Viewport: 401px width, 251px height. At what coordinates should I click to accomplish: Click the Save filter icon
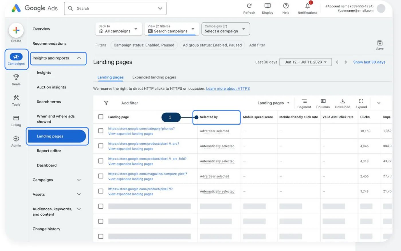(380, 43)
